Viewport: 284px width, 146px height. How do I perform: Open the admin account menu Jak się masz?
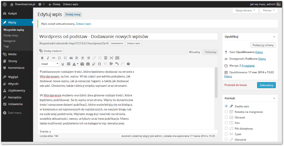[265, 4]
